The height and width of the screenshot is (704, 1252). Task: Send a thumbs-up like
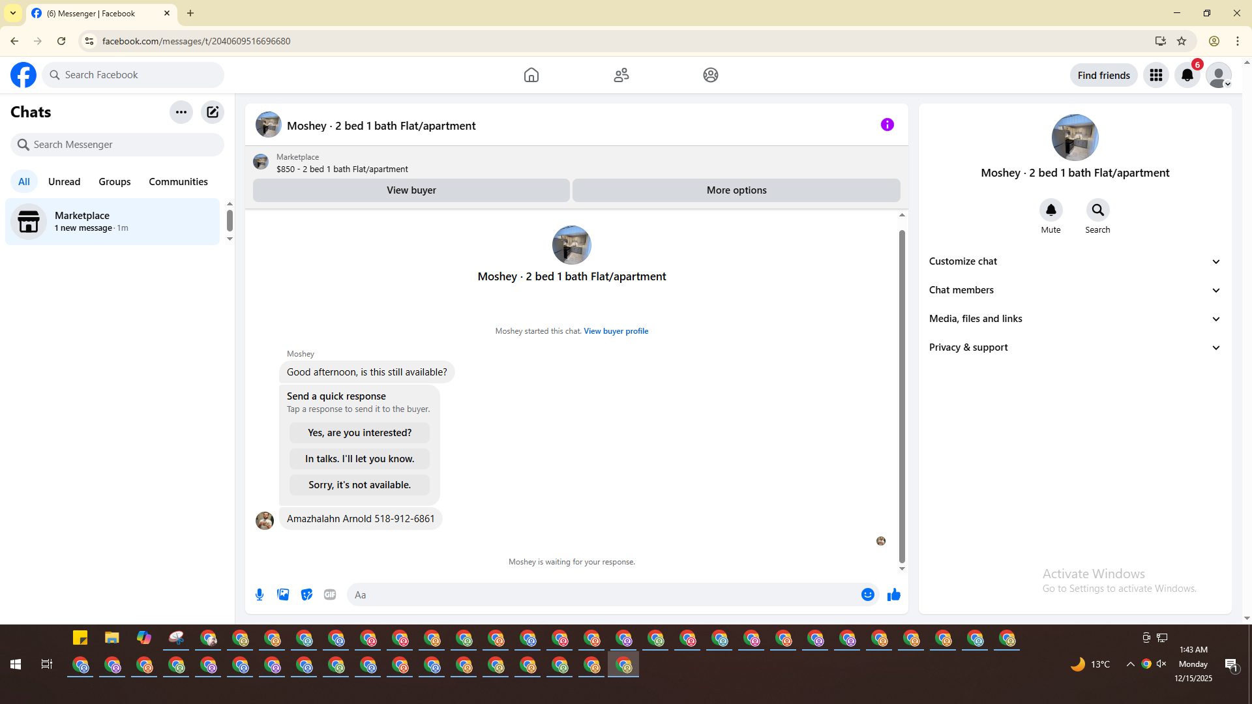coord(893,594)
